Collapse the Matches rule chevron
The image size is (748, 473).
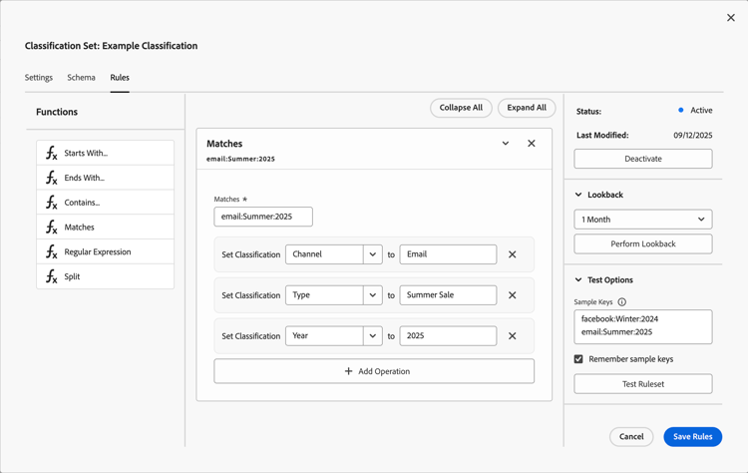pyautogui.click(x=506, y=144)
